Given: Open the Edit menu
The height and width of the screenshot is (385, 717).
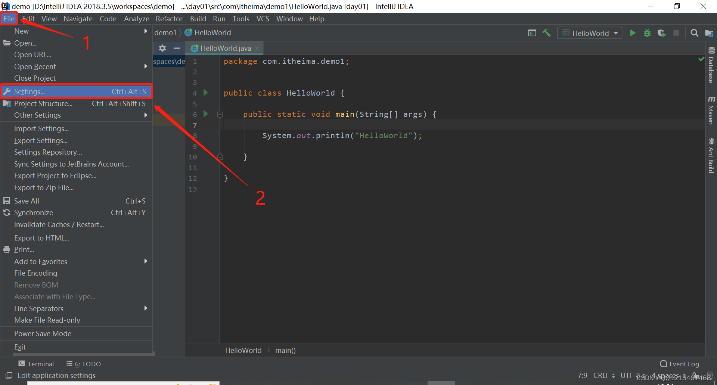Looking at the screenshot, I should [28, 19].
